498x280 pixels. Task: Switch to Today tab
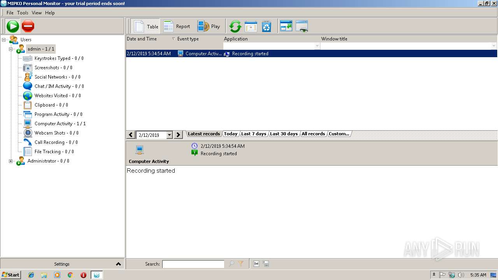[231, 134]
